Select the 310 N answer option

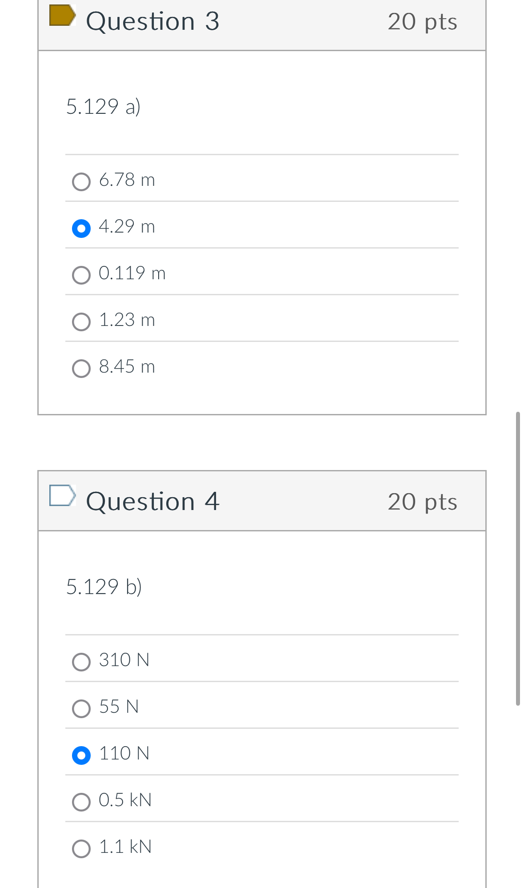(x=81, y=662)
